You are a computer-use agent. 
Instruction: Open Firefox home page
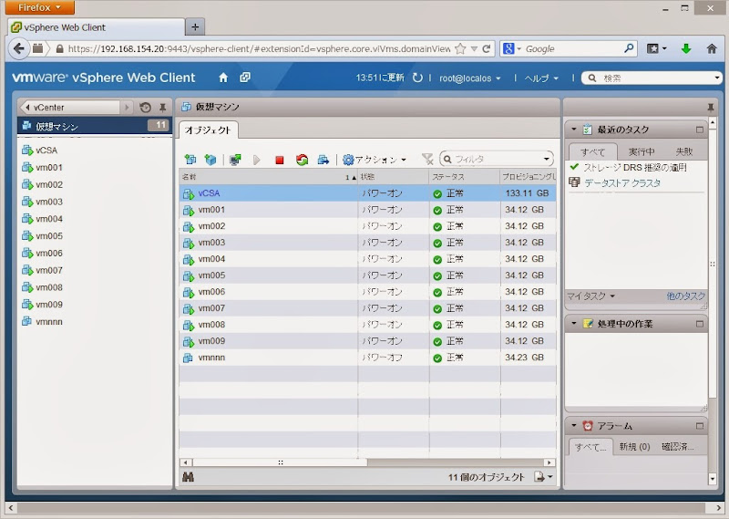(x=712, y=48)
